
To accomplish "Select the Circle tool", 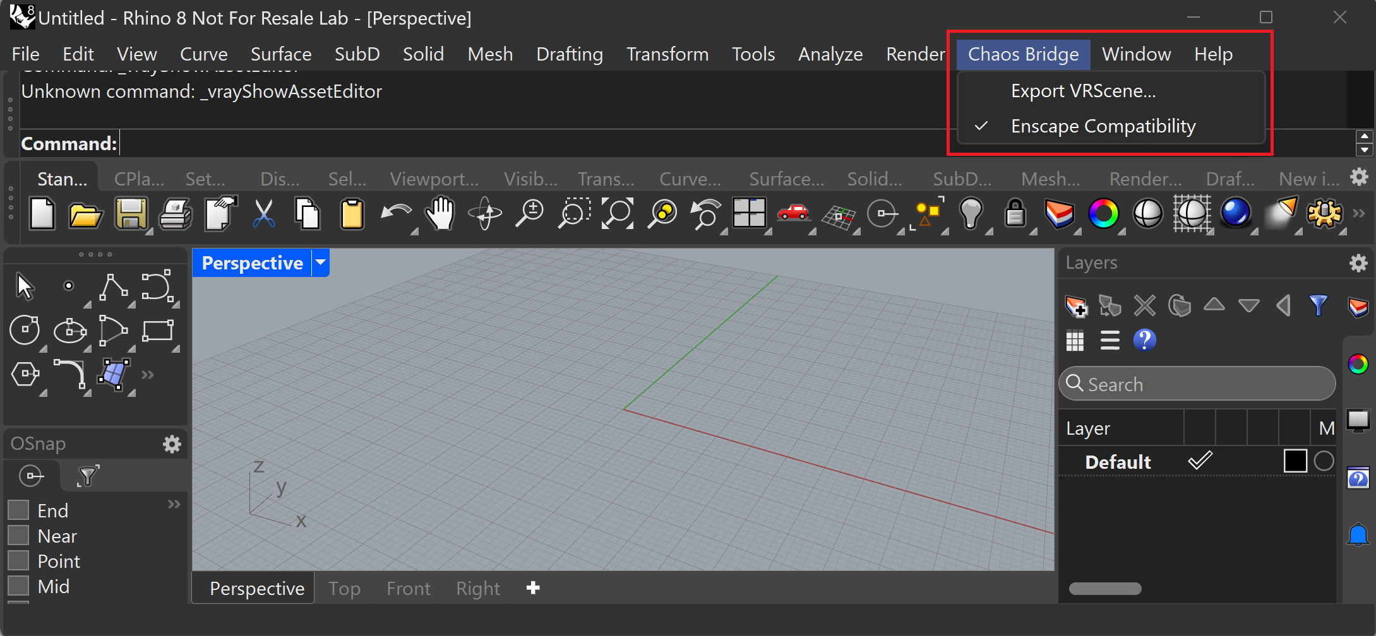I will 25,331.
